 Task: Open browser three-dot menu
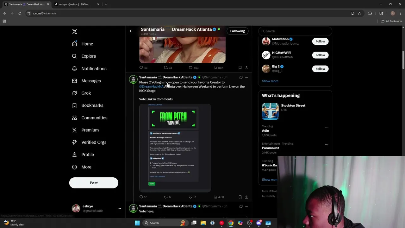pos(400,13)
